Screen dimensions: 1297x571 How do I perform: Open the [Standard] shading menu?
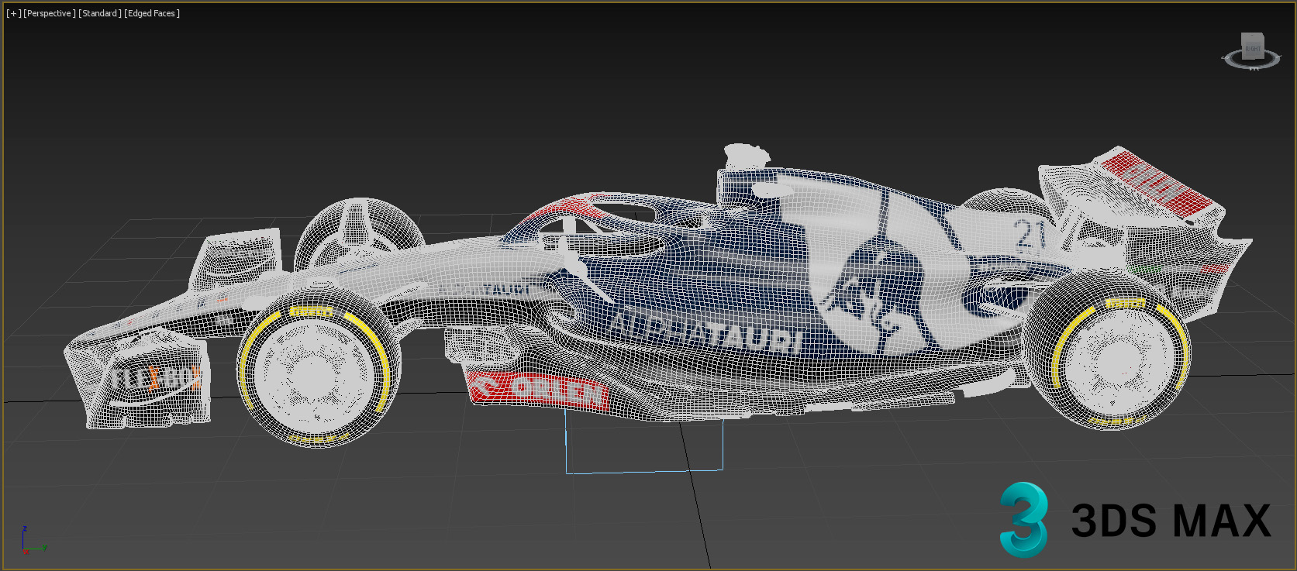pyautogui.click(x=100, y=13)
